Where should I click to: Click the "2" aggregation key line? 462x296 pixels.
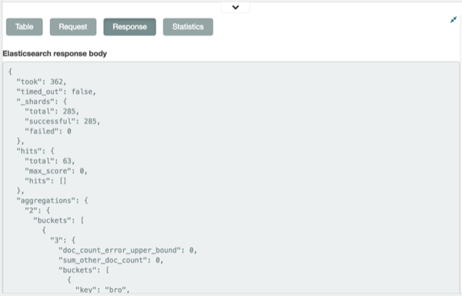[x=38, y=210]
